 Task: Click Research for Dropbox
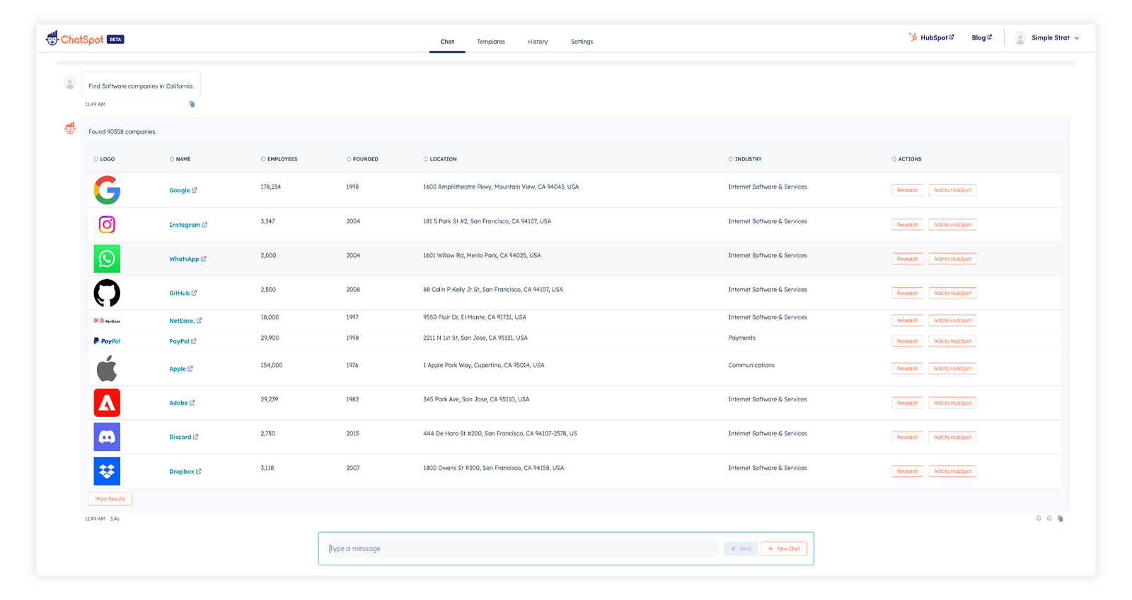tap(908, 471)
